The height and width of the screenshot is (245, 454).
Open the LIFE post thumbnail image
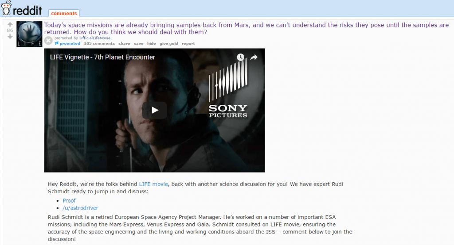[x=29, y=34]
